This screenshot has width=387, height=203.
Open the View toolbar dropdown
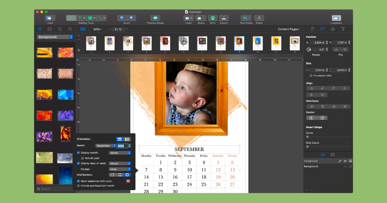(x=50, y=18)
